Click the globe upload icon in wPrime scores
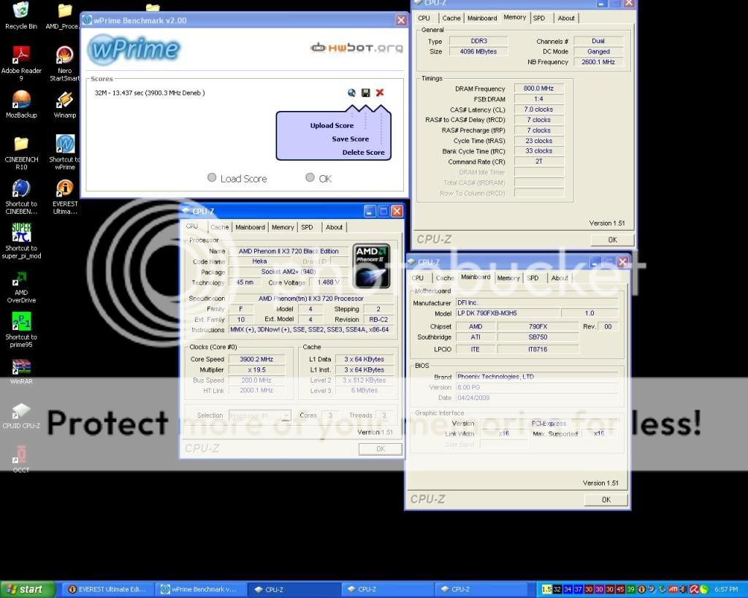748x598 pixels. (351, 93)
